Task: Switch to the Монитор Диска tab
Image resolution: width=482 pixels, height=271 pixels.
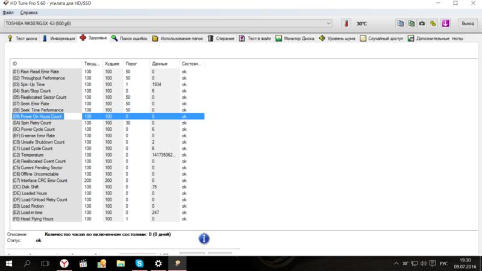Action: click(295, 39)
